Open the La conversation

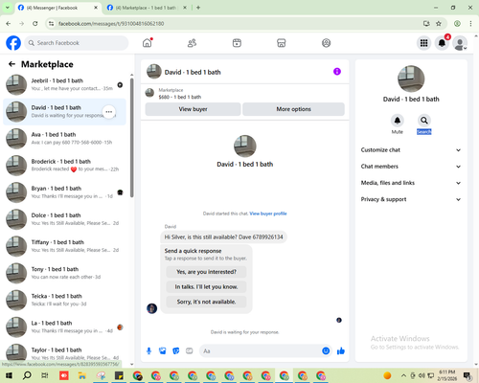pos(64,327)
